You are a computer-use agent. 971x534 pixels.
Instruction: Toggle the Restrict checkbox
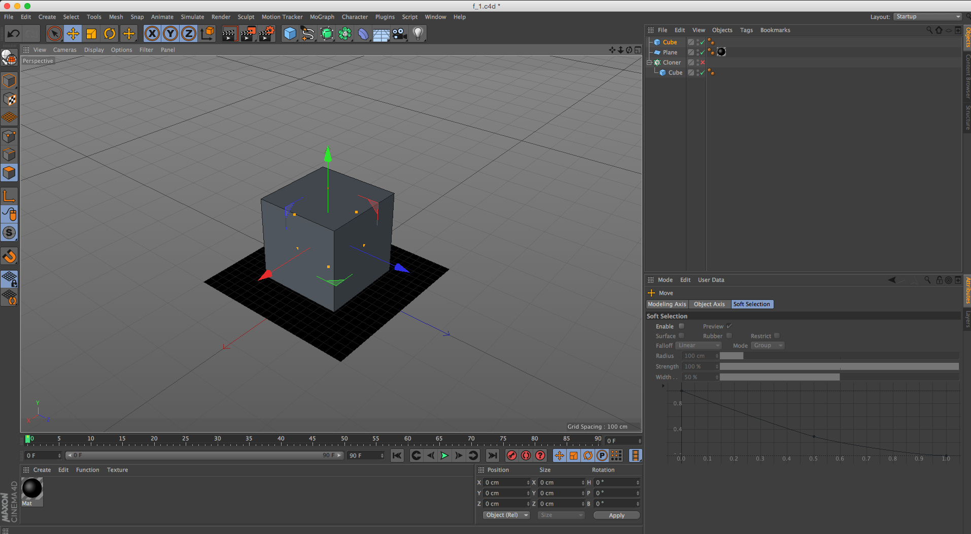(777, 335)
